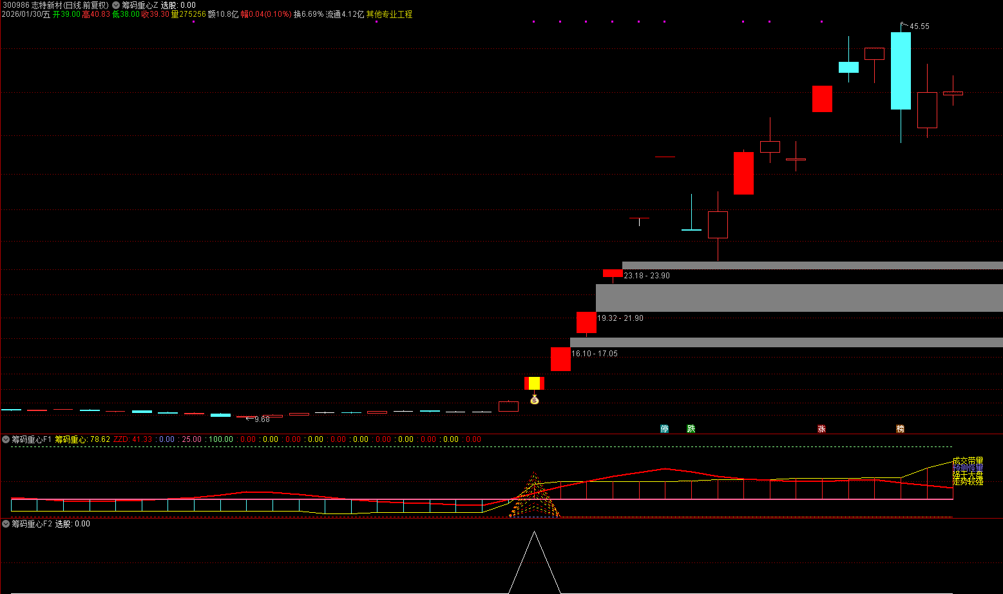
Task: Click the volume value 量275256
Action: click(x=188, y=14)
